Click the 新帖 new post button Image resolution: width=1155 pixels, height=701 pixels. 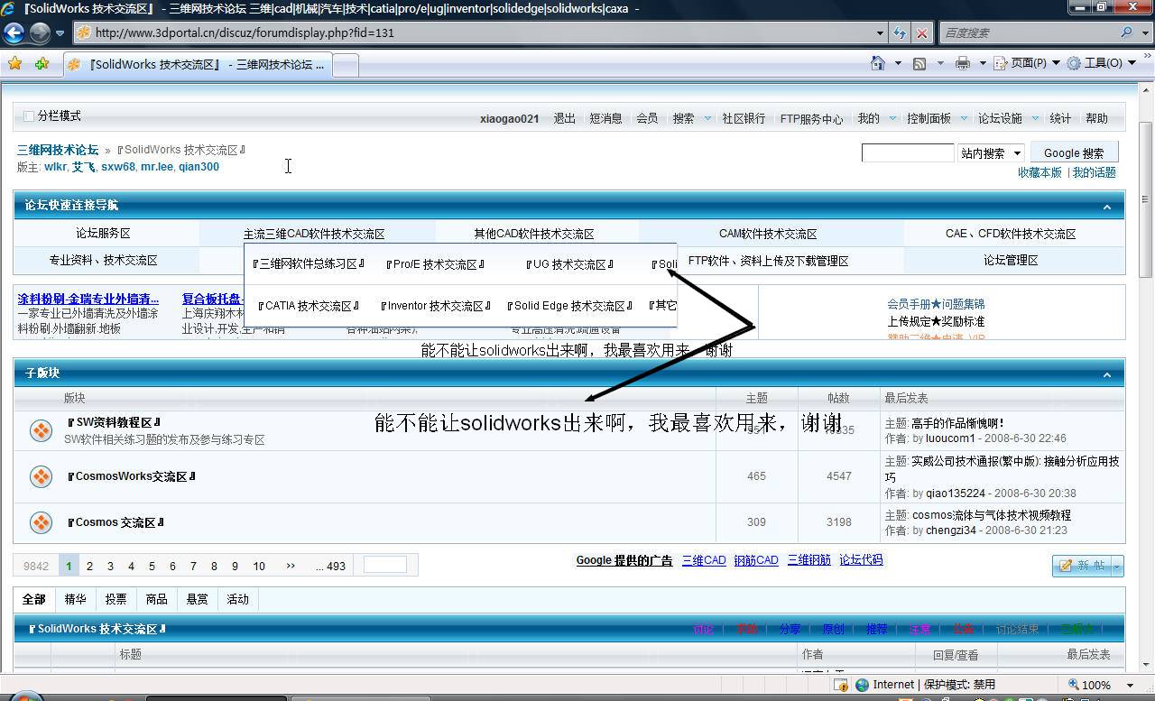pyautogui.click(x=1082, y=565)
